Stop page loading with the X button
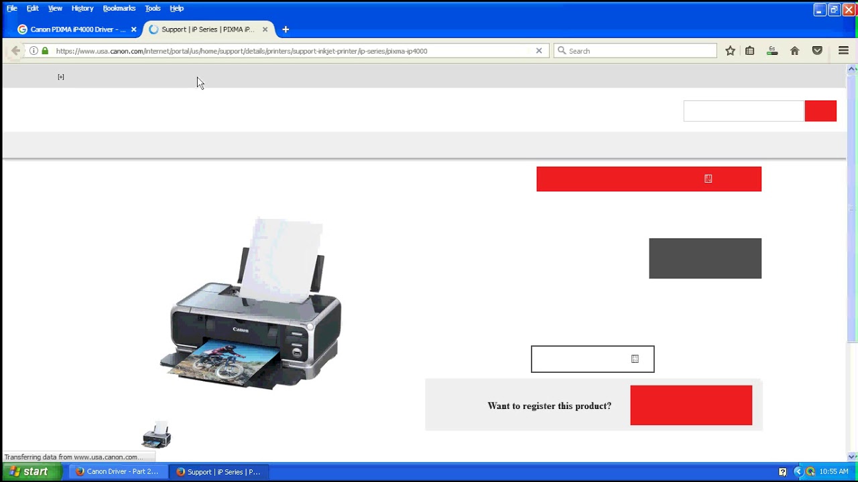Viewport: 858px width, 482px height. point(539,51)
